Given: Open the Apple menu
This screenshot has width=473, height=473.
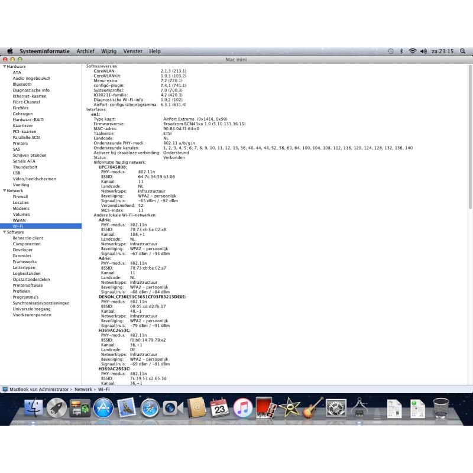Looking at the screenshot, I should point(10,51).
